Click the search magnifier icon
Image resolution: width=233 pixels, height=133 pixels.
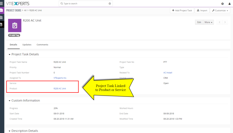click(x=62, y=3)
